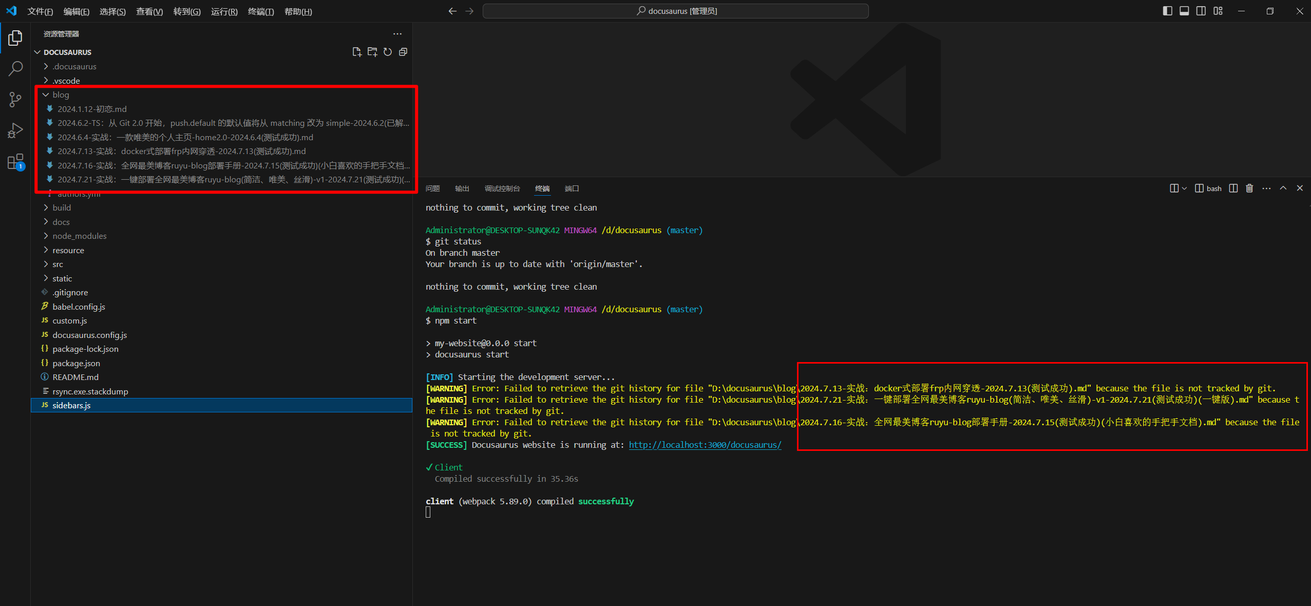Screen dimensions: 1311x606
Task: Go forward with the navigation arrow
Action: pyautogui.click(x=469, y=11)
